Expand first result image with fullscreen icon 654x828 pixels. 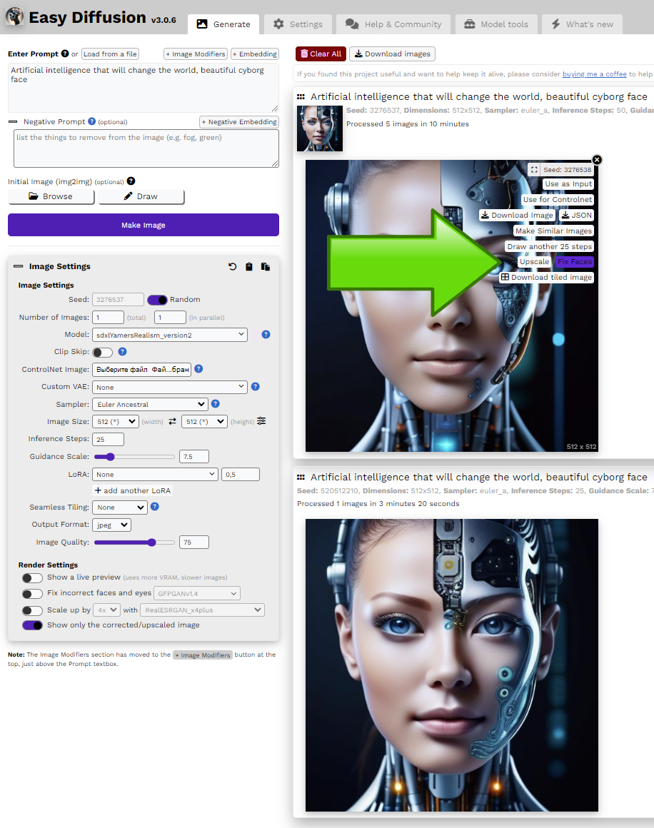533,170
